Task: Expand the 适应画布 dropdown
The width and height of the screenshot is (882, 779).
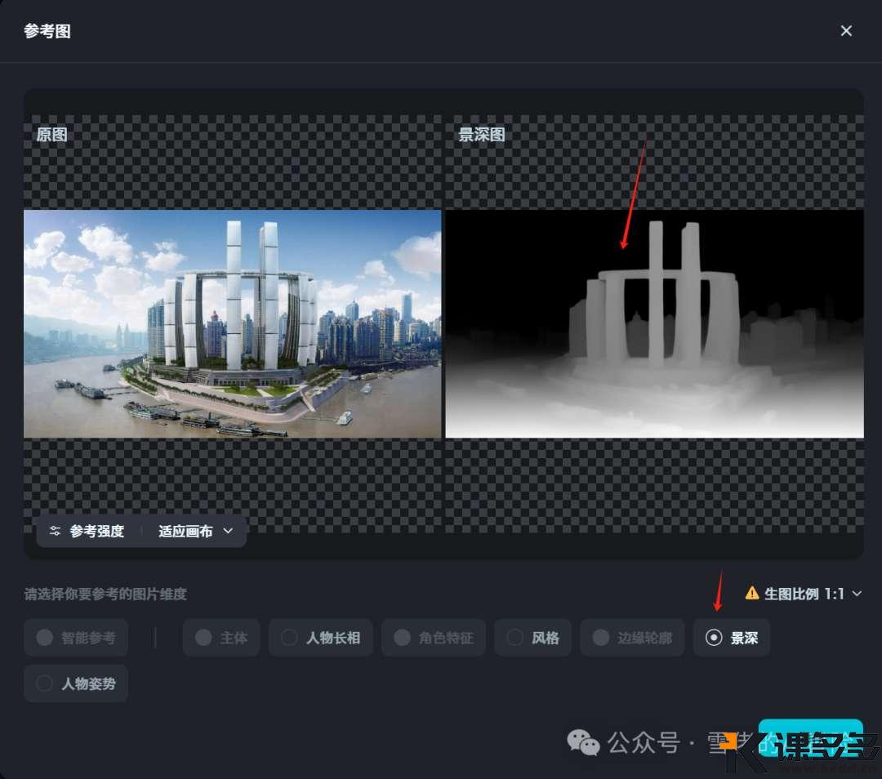Action: pos(193,531)
